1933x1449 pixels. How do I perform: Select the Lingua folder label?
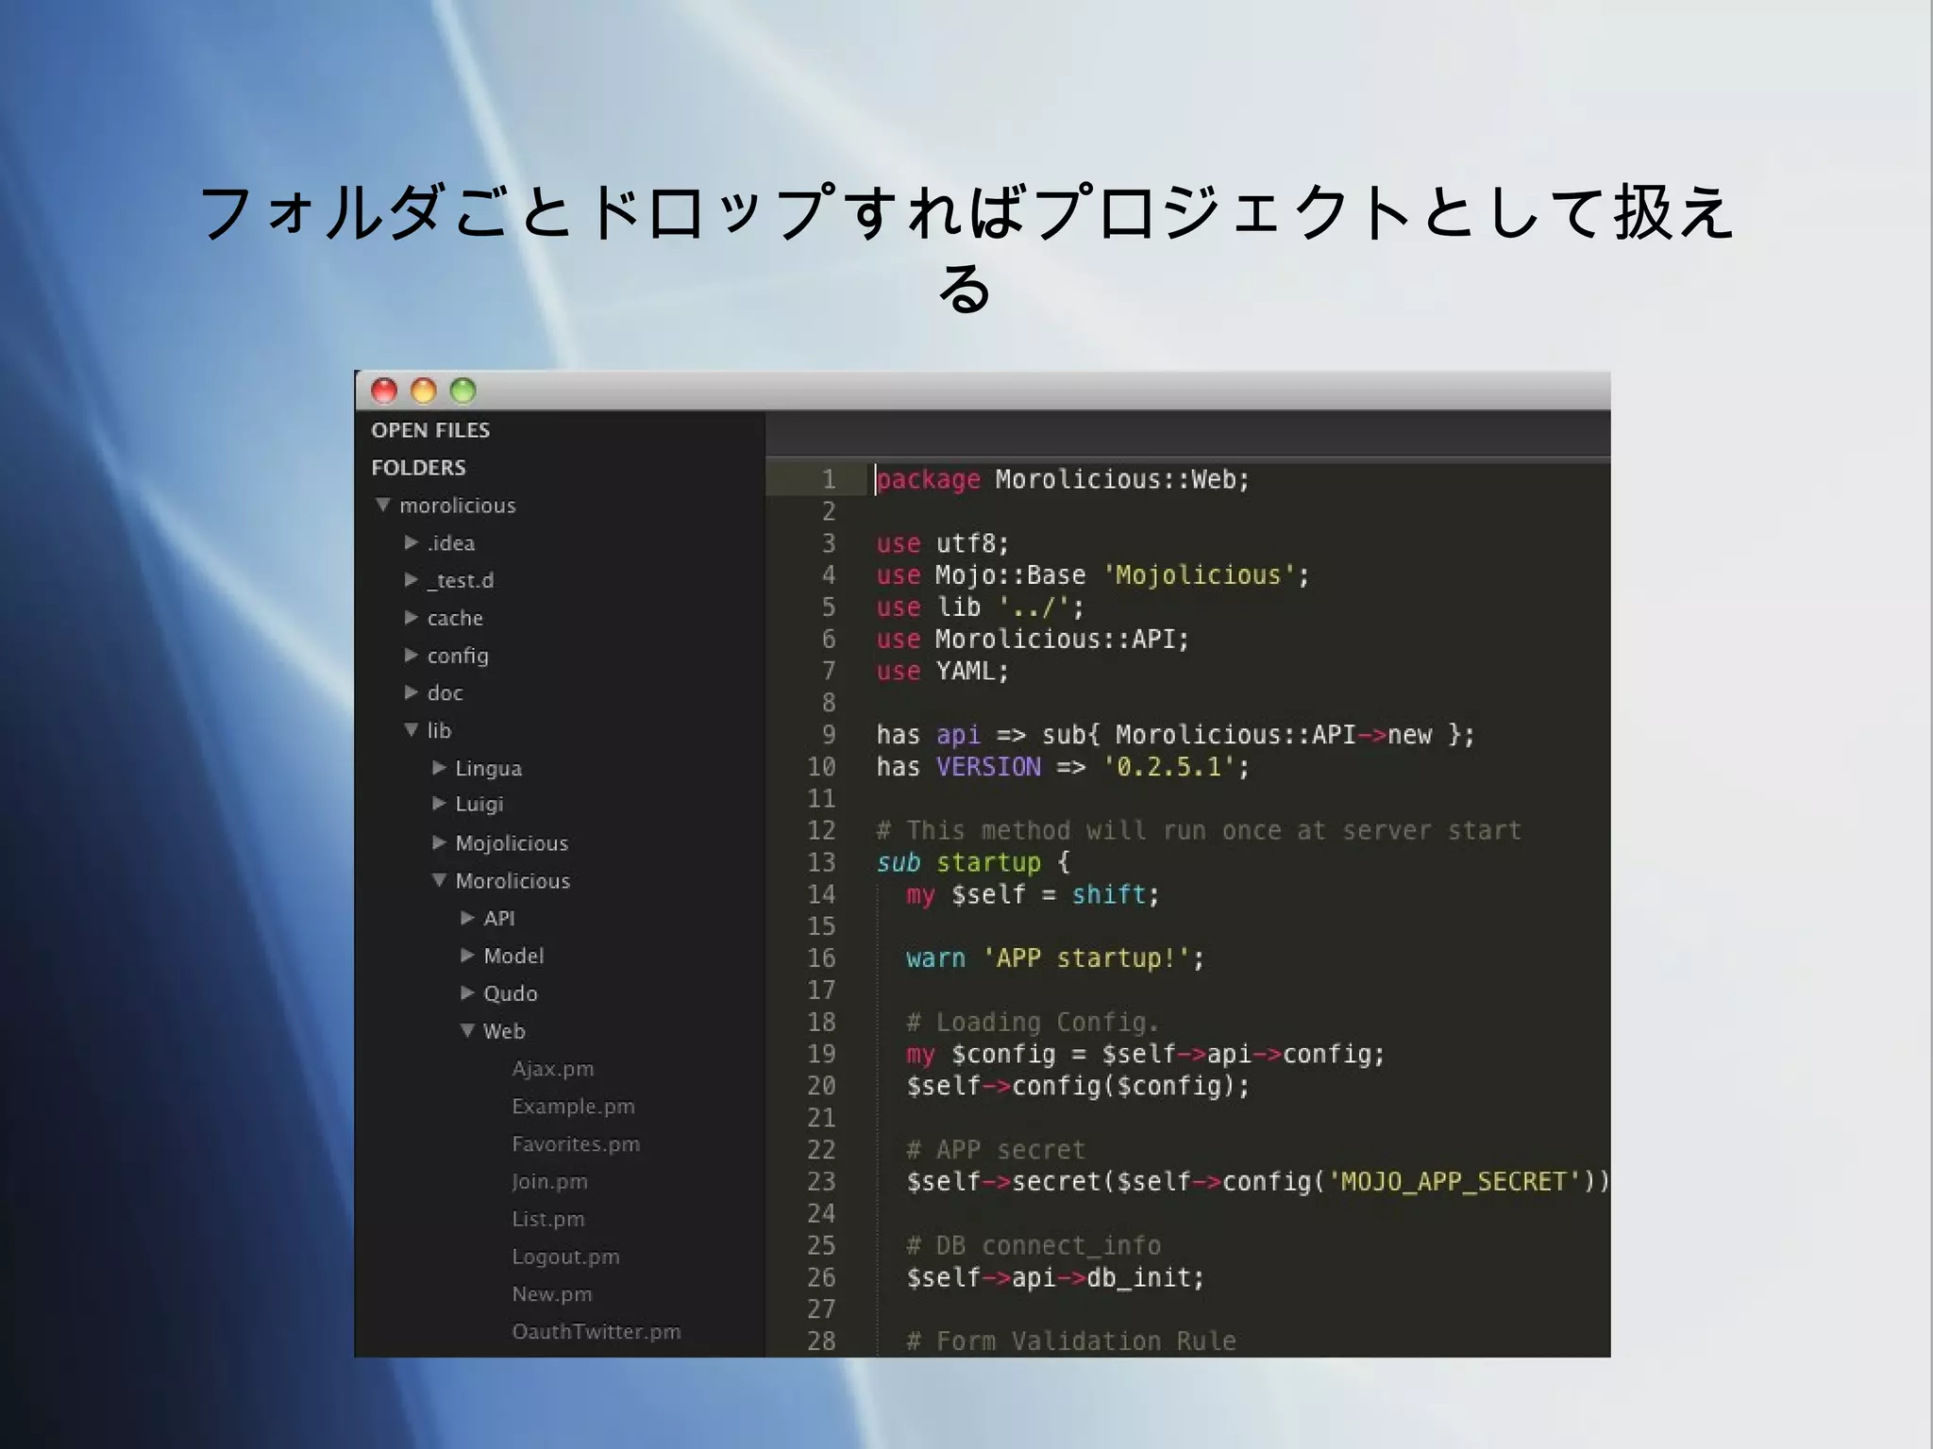click(489, 769)
